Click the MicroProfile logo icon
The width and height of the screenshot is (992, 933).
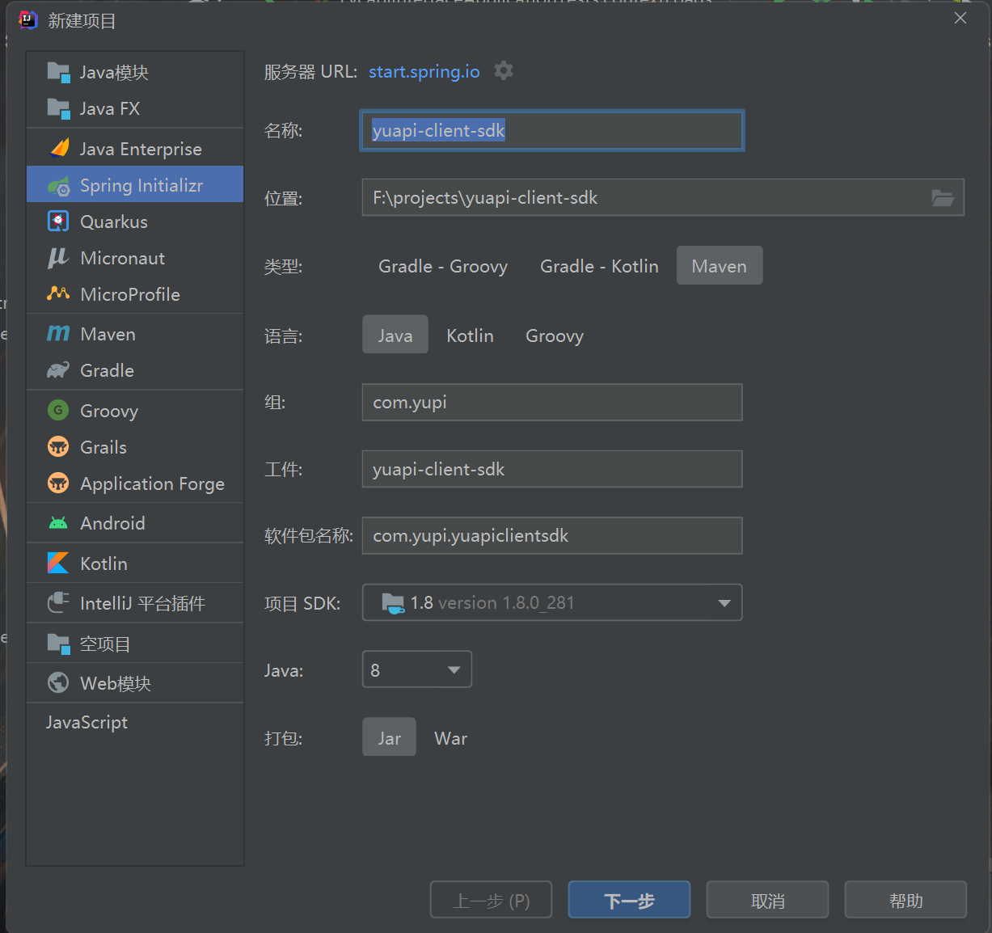coord(58,294)
